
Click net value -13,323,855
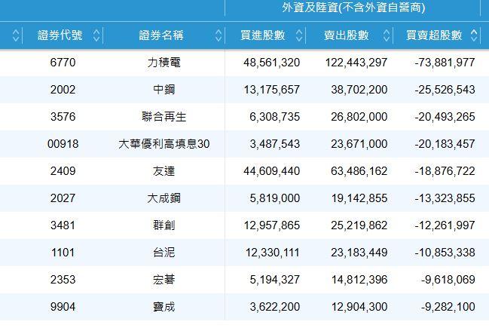(445, 198)
